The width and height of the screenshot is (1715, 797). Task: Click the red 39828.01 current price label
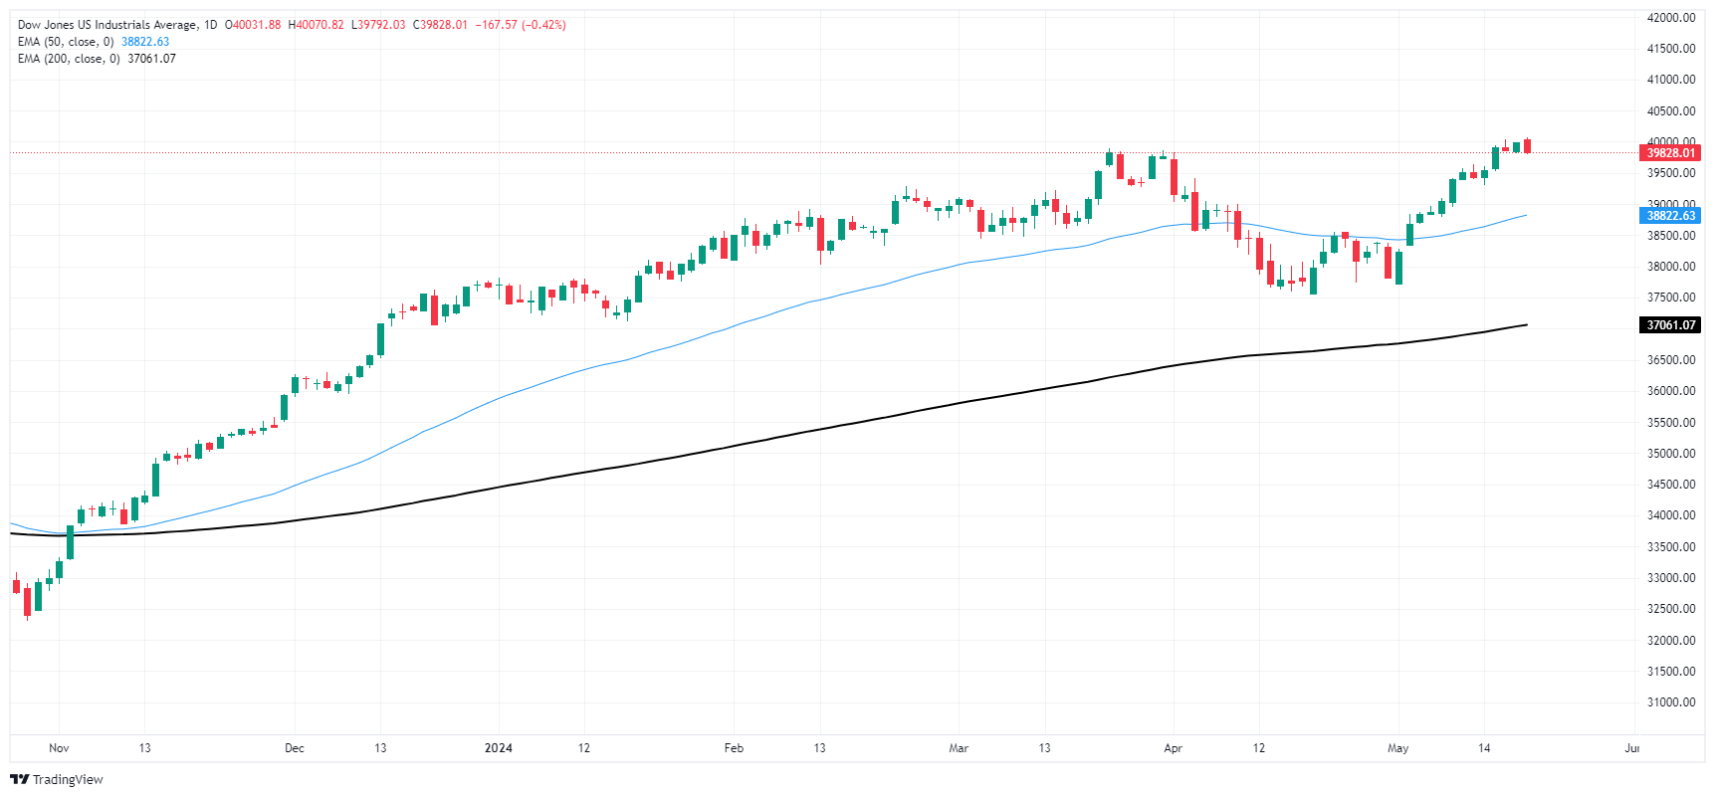1669,153
